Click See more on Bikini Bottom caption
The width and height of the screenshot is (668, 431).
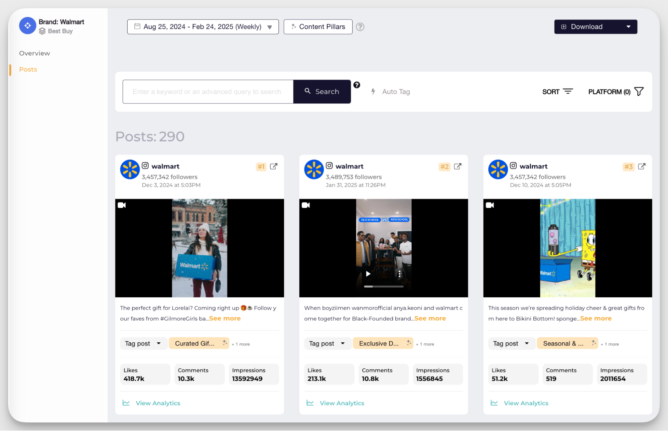(x=596, y=318)
